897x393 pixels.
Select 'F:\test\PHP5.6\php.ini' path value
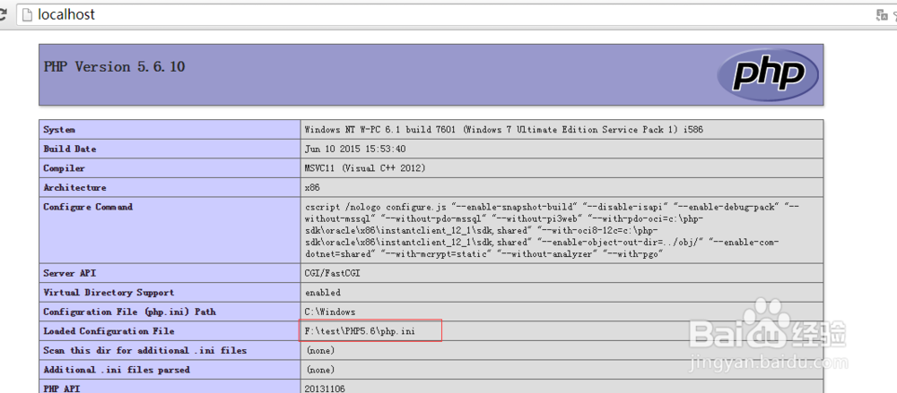[x=360, y=331]
